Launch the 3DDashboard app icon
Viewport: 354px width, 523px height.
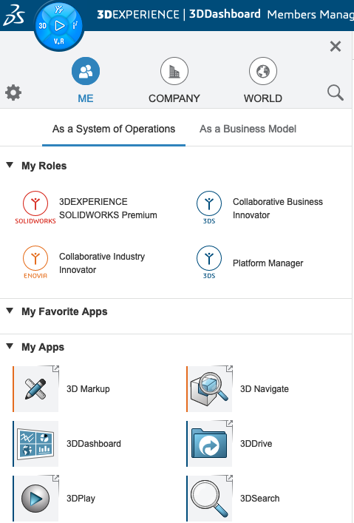click(36, 444)
